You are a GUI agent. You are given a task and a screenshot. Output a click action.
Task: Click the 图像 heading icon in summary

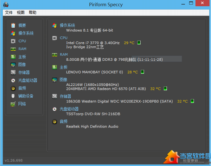(x=55, y=80)
